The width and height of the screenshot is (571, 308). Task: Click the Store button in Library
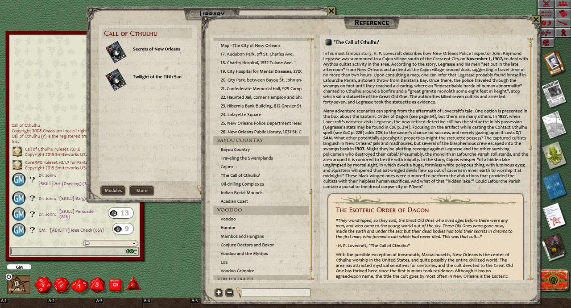click(142, 191)
